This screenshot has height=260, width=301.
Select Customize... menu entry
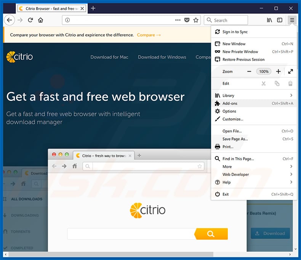click(x=254, y=119)
